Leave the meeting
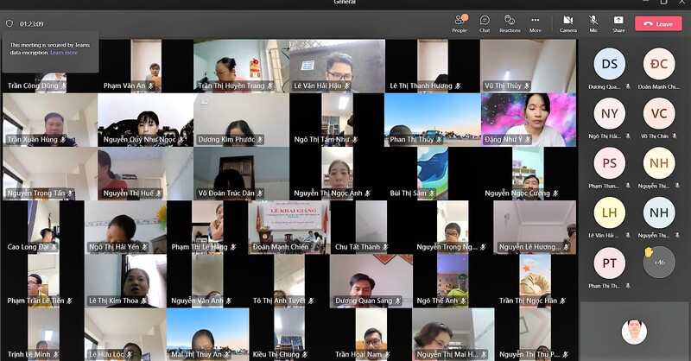Viewport: 691px width, 361px height. [658, 23]
